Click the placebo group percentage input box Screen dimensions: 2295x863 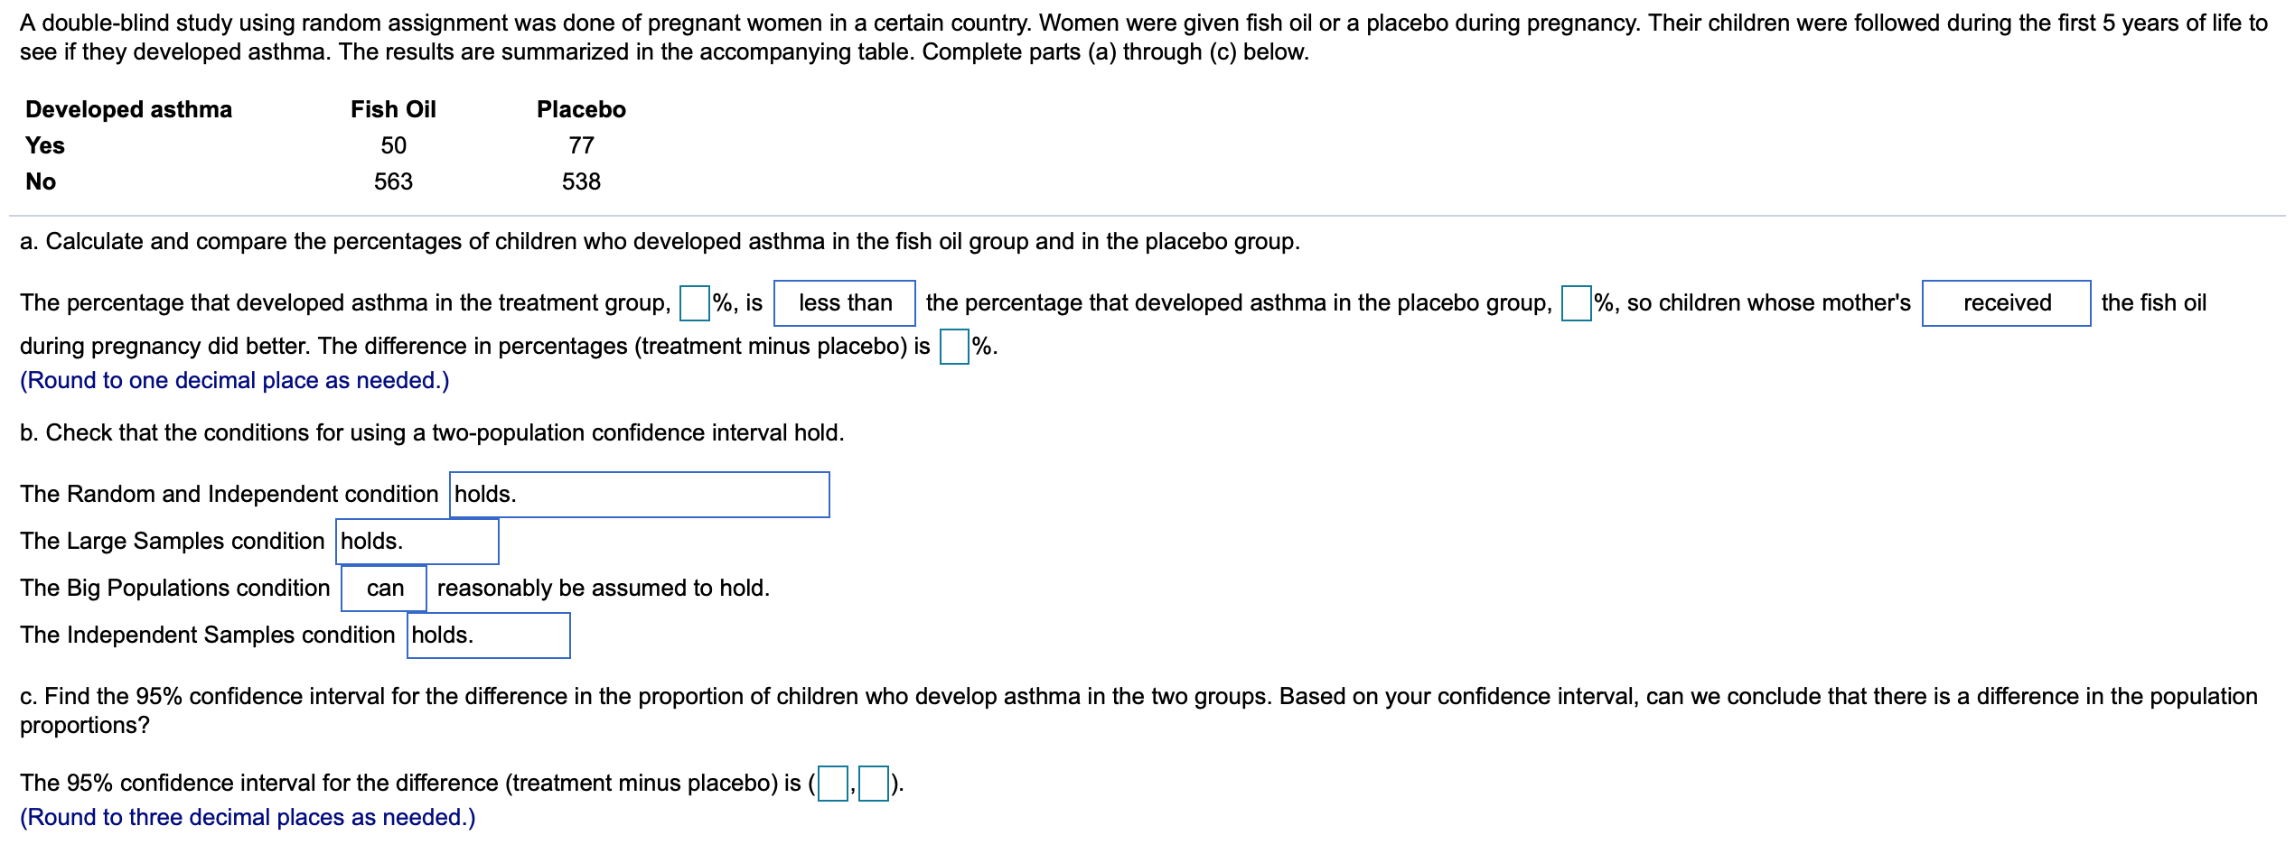(1576, 303)
